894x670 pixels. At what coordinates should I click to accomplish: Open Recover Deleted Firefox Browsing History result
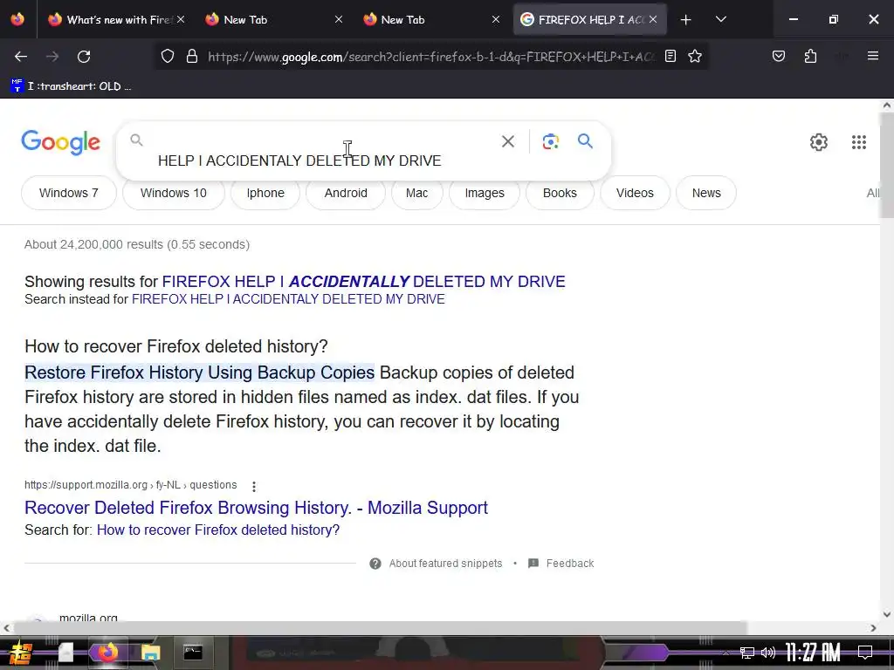click(x=256, y=508)
